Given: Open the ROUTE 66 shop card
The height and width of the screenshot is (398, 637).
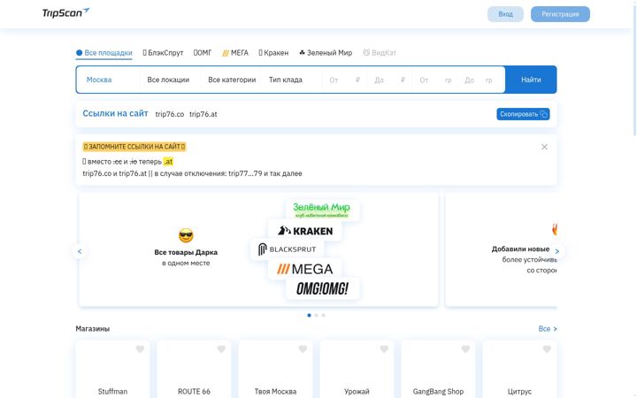Looking at the screenshot, I should click(194, 370).
